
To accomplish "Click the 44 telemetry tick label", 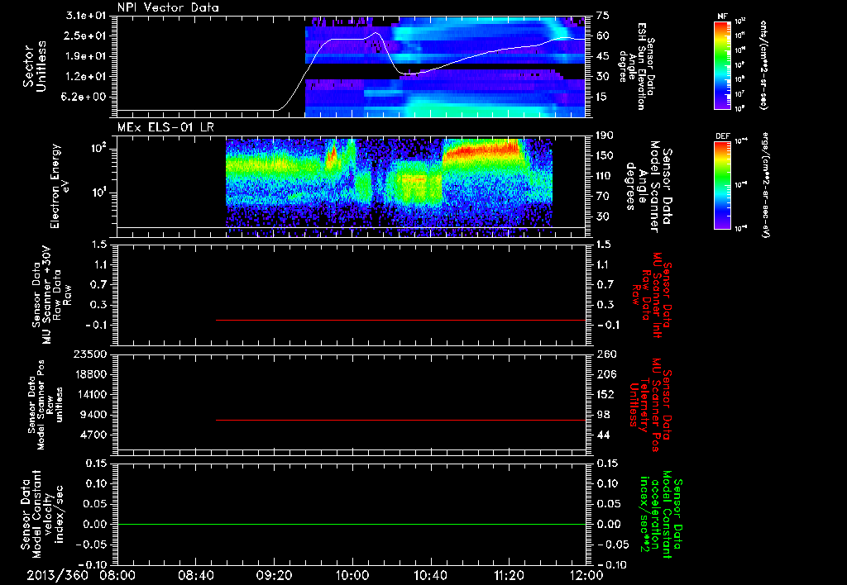I will [603, 435].
